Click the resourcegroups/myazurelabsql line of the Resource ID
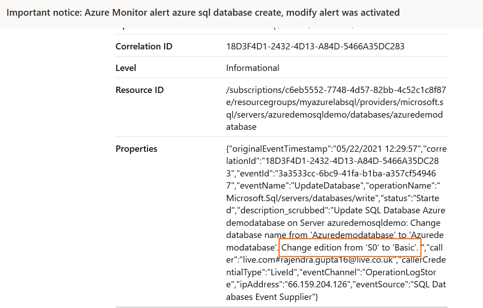The image size is (483, 308). (336, 102)
